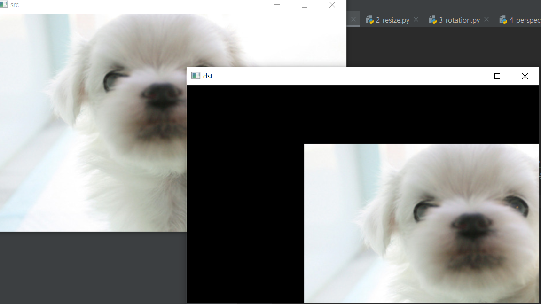The width and height of the screenshot is (541, 304).
Task: Click the shifted puppy image in dst window
Action: pyautogui.click(x=421, y=223)
